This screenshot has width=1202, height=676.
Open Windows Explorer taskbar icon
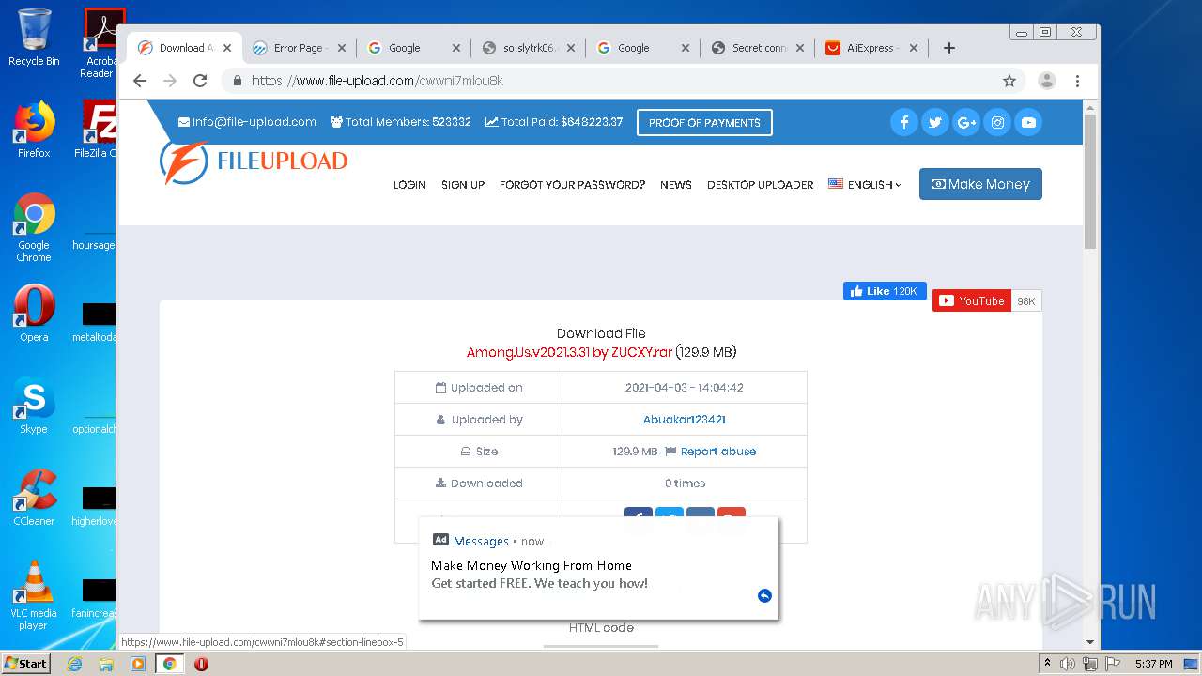pyautogui.click(x=106, y=664)
